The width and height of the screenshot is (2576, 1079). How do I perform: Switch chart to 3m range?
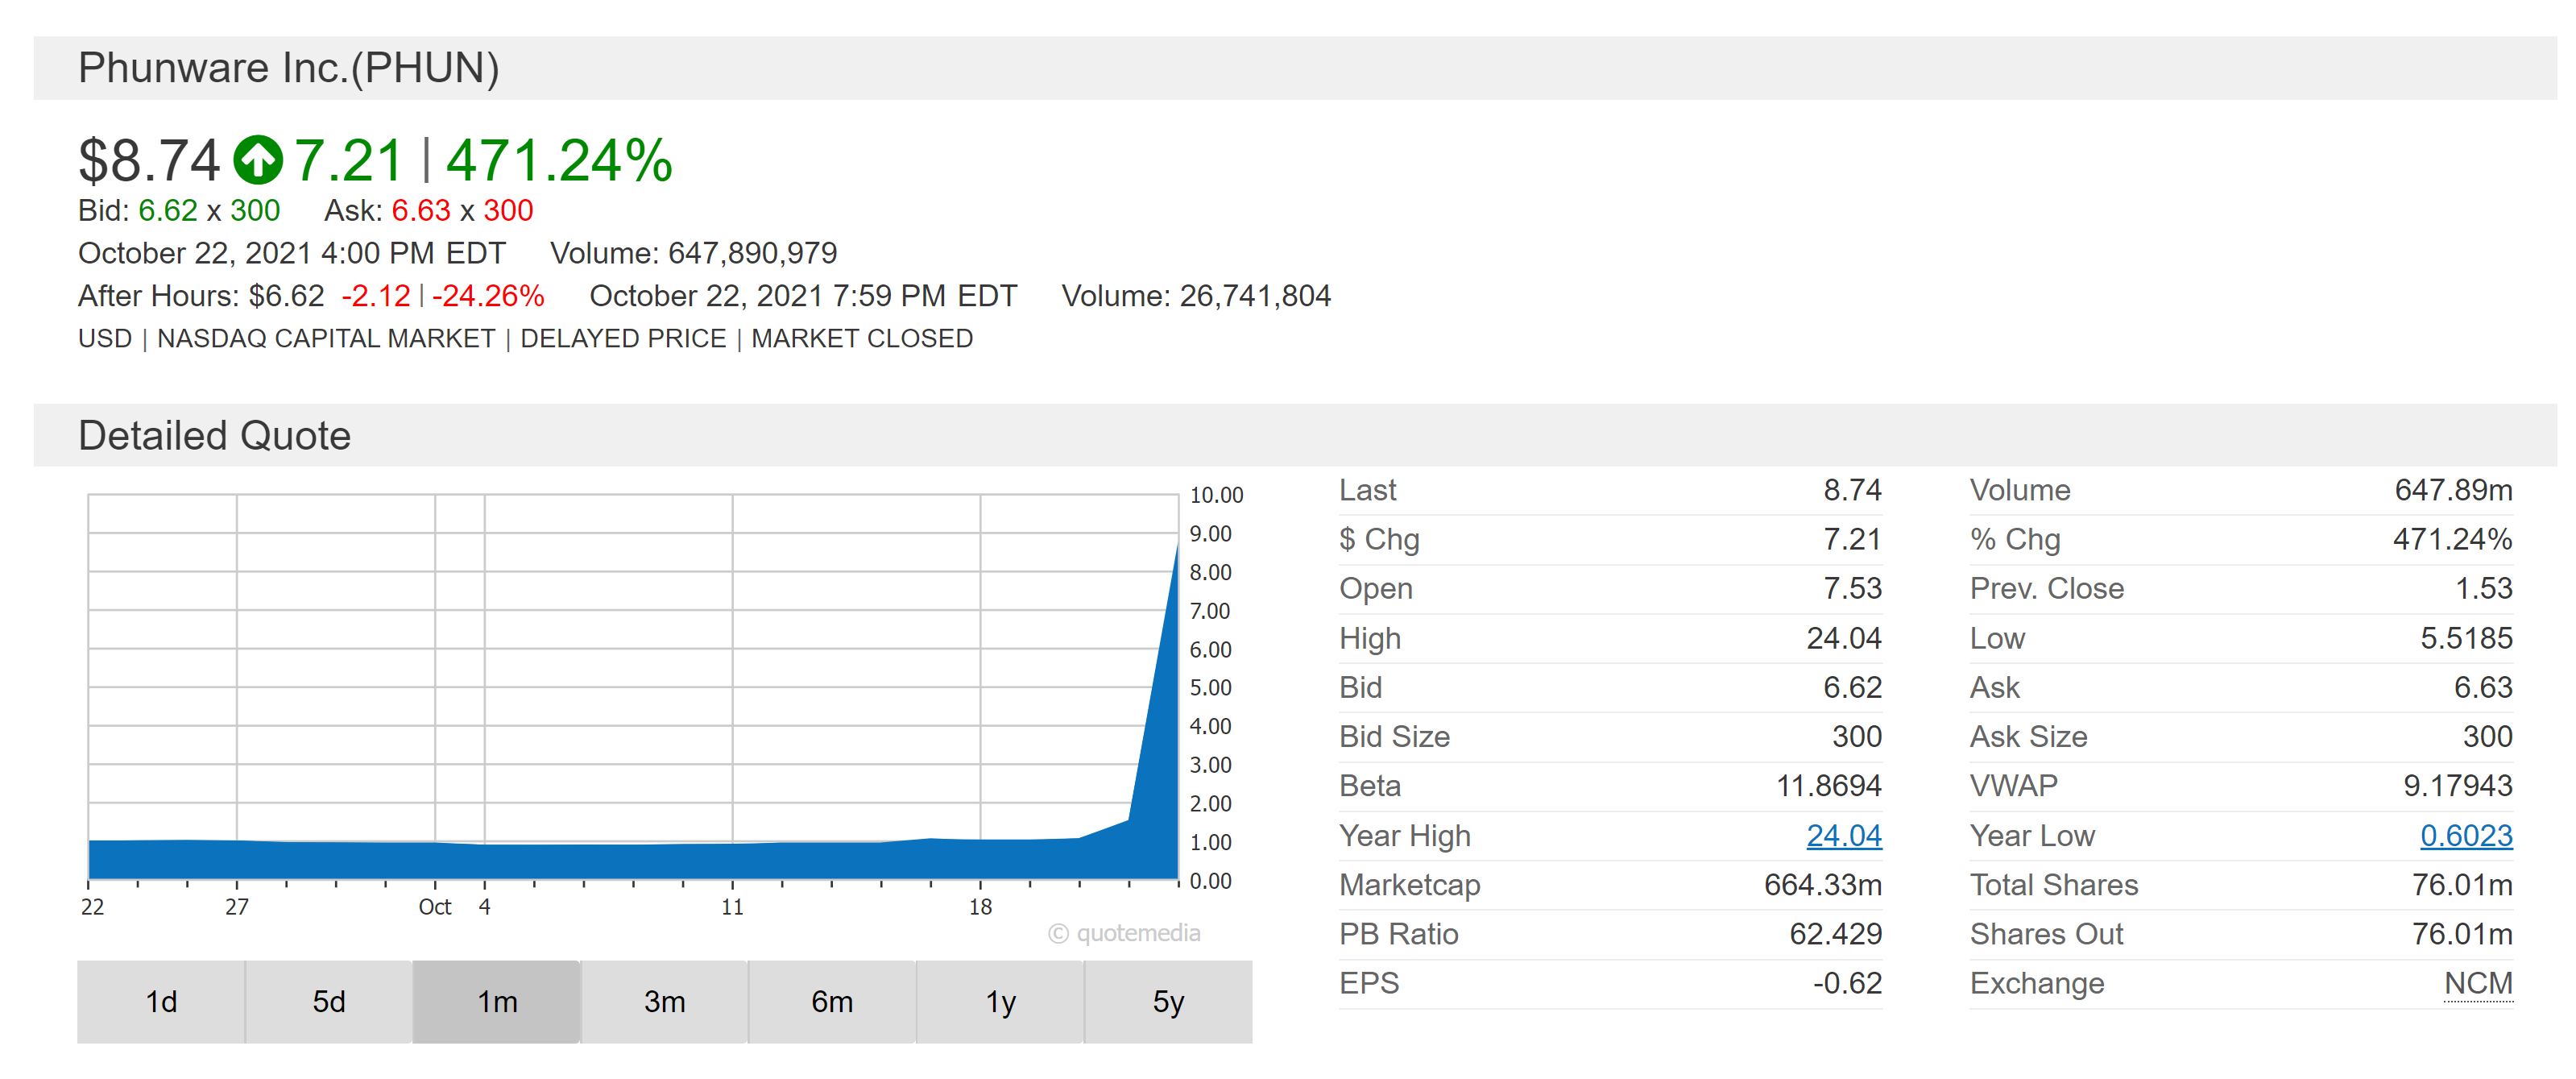665,1001
